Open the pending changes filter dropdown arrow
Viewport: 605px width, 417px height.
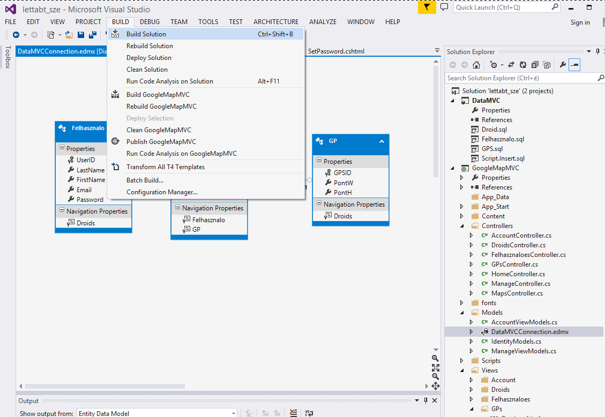pyautogui.click(x=502, y=65)
